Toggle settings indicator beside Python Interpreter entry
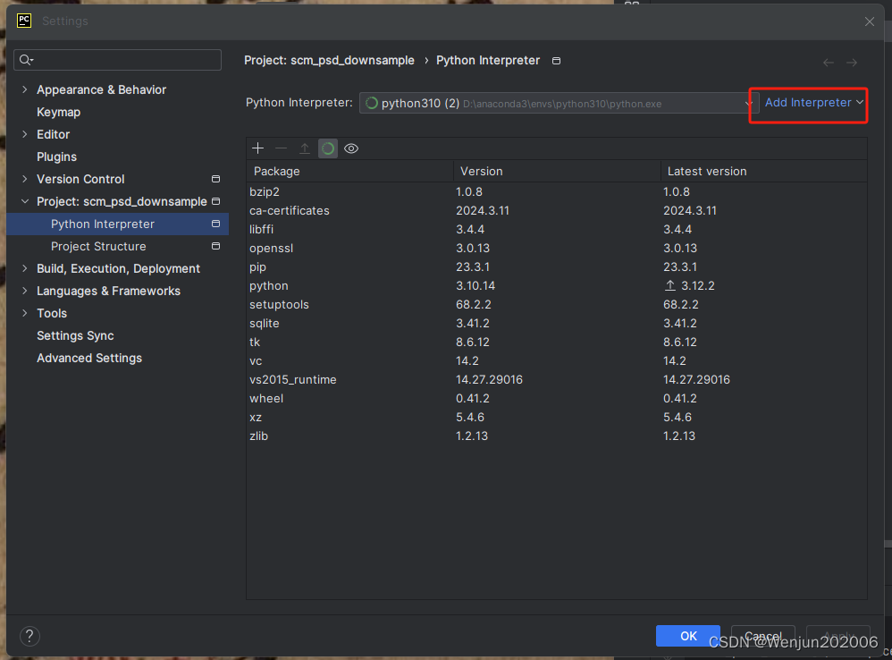892x660 pixels. click(x=215, y=224)
